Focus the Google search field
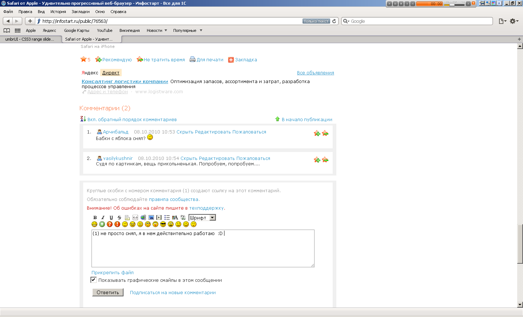 coord(418,21)
